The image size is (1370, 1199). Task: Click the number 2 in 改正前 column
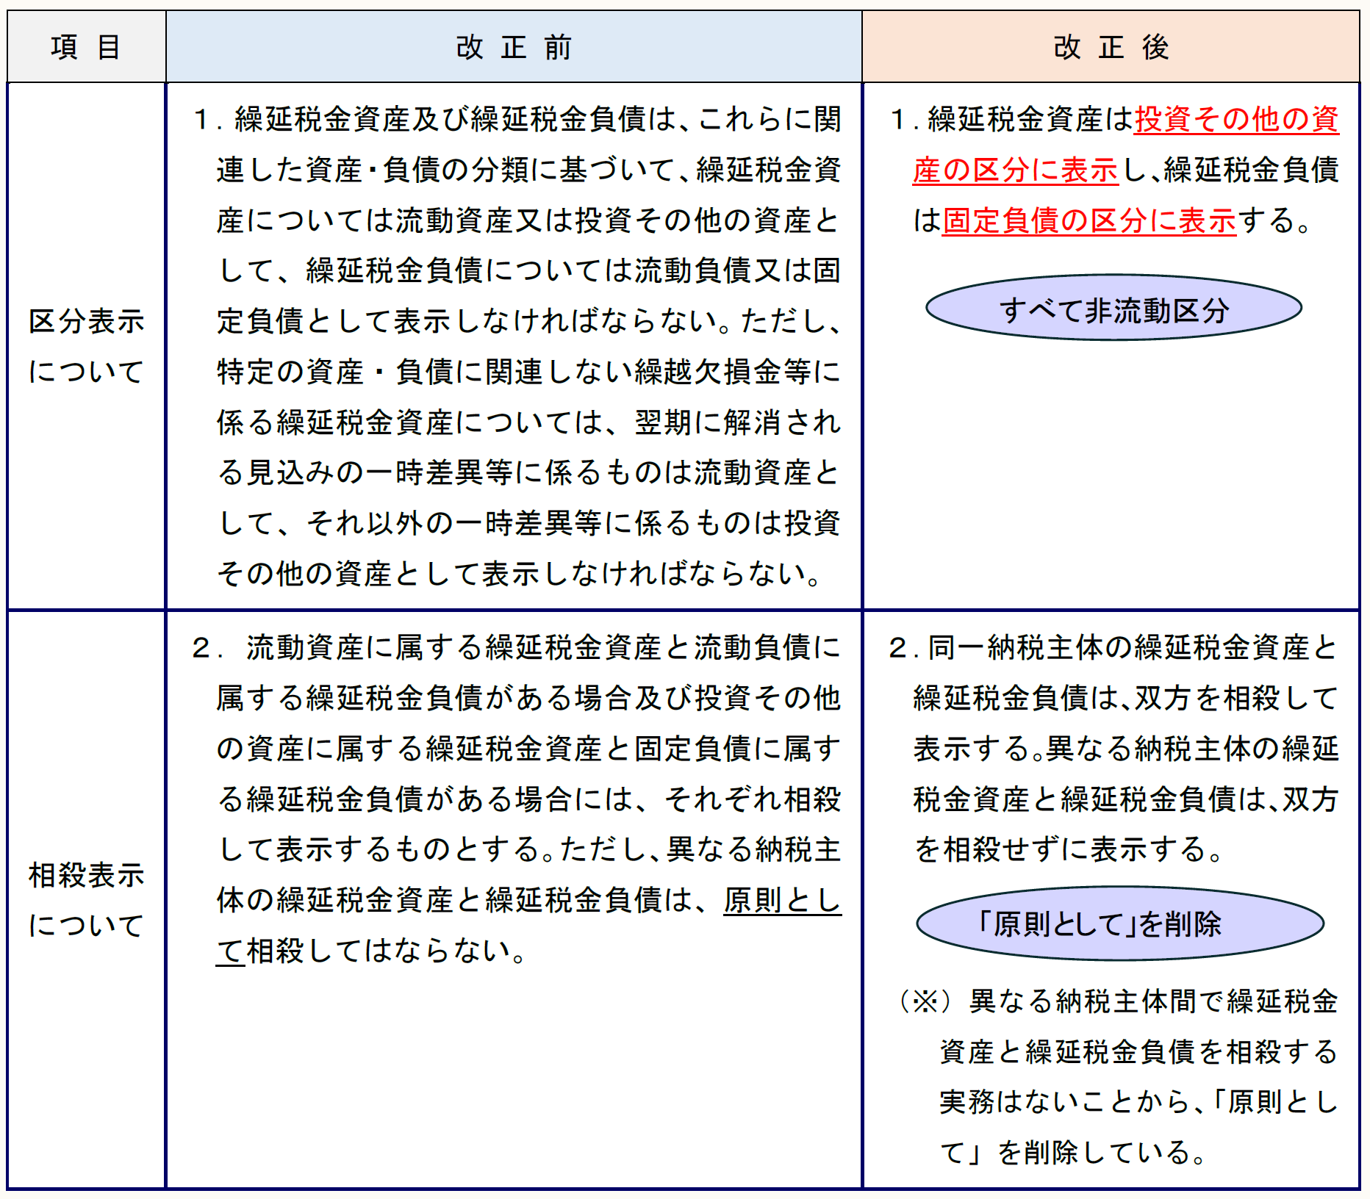pos(201,647)
